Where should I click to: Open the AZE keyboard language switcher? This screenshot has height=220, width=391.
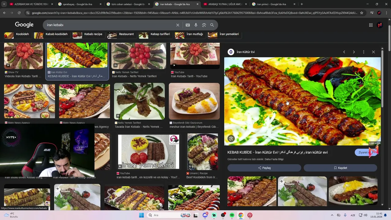353,215
